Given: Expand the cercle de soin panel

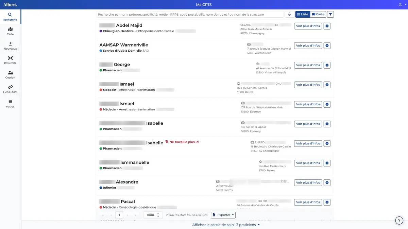Looking at the screenshot, I should point(226,225).
